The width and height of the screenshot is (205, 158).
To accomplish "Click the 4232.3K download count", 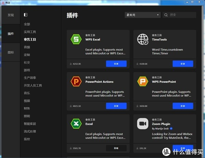I will click(x=77, y=64).
